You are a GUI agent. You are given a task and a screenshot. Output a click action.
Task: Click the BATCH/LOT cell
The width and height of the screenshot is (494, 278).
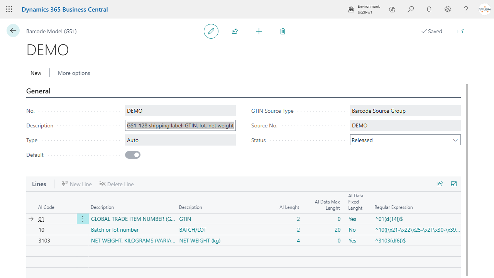[193, 230]
